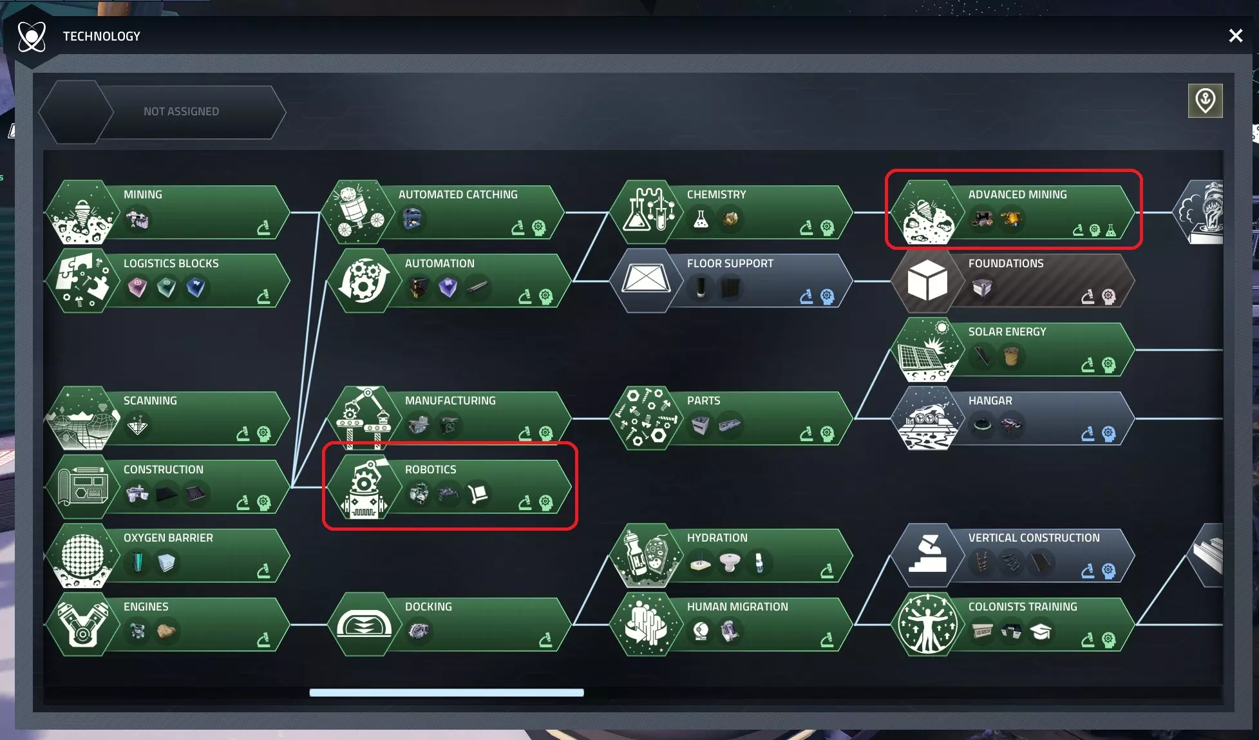Select the Robotics robot hexagon icon

[364, 487]
